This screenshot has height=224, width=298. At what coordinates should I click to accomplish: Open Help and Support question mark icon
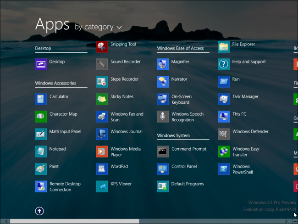(x=224, y=64)
